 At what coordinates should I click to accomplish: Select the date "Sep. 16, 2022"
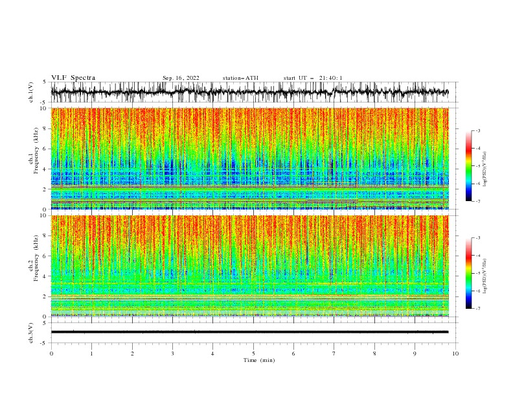click(x=181, y=78)
